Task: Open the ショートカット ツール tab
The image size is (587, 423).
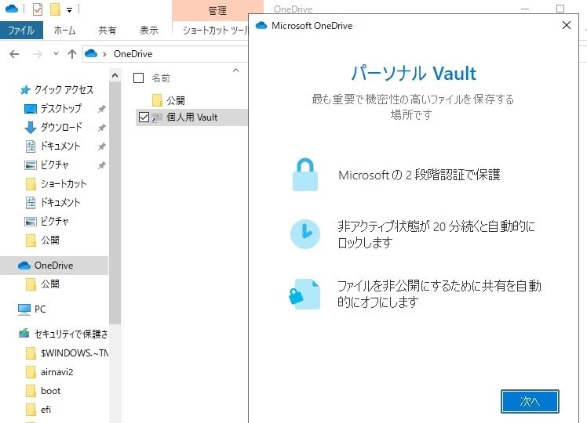Action: pyautogui.click(x=214, y=31)
